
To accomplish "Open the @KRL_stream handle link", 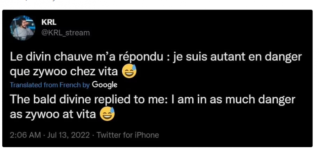I will (x=66, y=33).
